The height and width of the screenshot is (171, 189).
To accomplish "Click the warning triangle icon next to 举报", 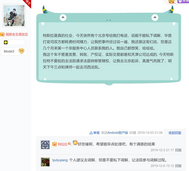I will pos(91,133).
